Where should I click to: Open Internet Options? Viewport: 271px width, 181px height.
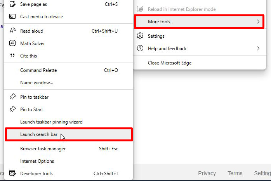tap(37, 161)
